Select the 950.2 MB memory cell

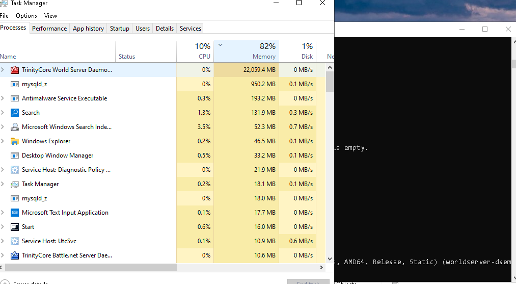[247, 84]
